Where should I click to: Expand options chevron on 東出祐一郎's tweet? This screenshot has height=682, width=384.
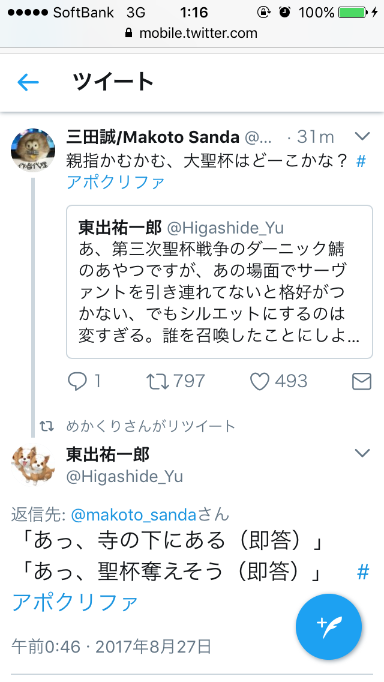(362, 453)
